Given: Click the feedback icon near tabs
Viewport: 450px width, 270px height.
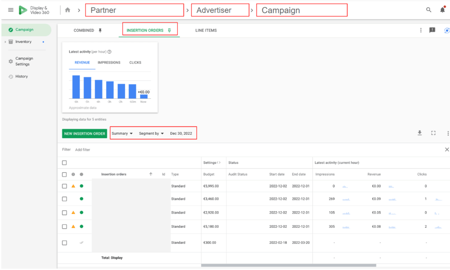Looking at the screenshot, I should pyautogui.click(x=432, y=30).
